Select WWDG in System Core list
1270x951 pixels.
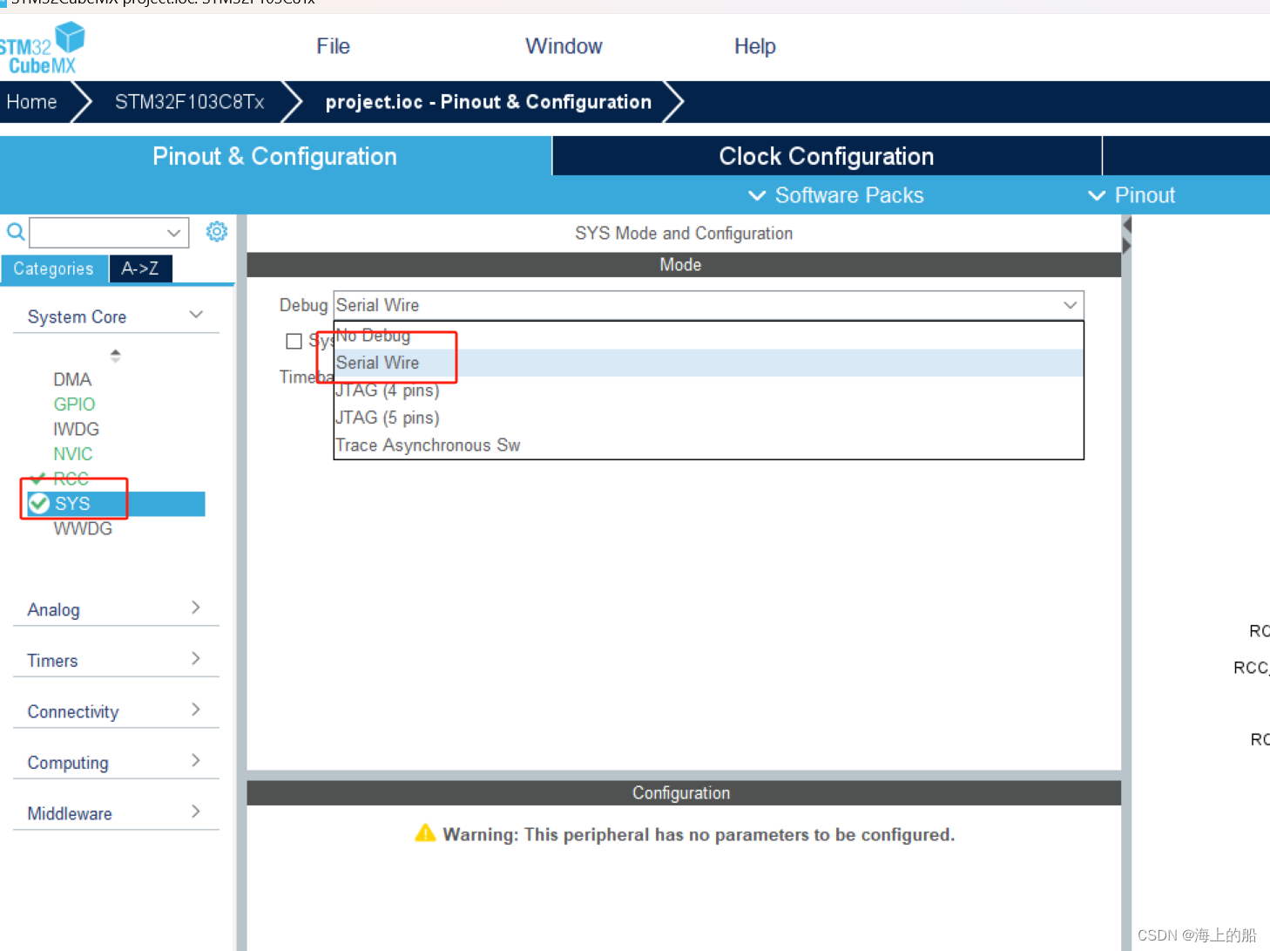point(83,528)
